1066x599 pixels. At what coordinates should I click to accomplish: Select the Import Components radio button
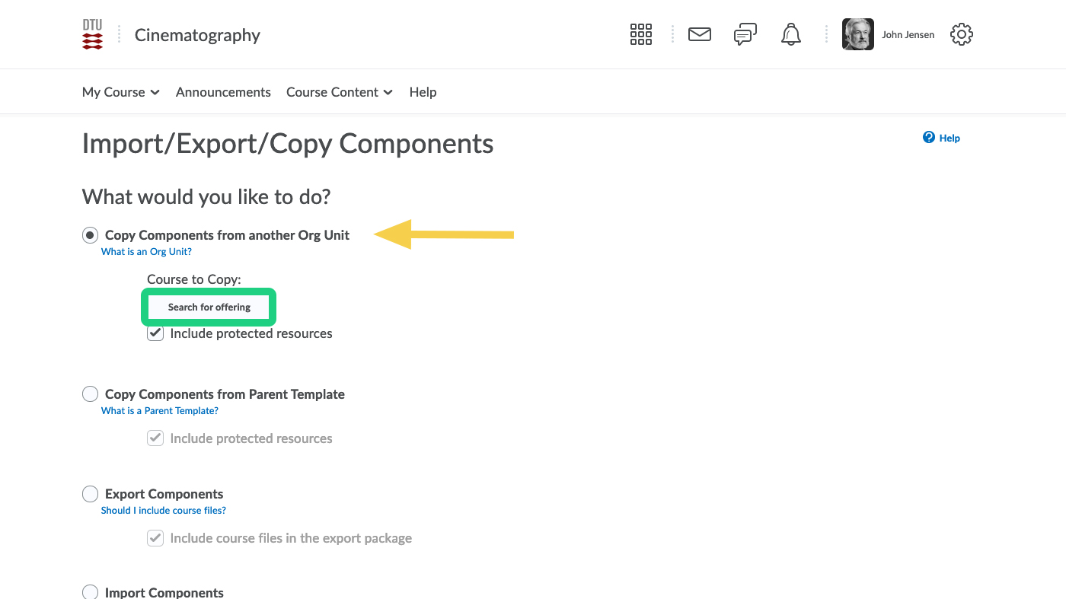click(90, 592)
